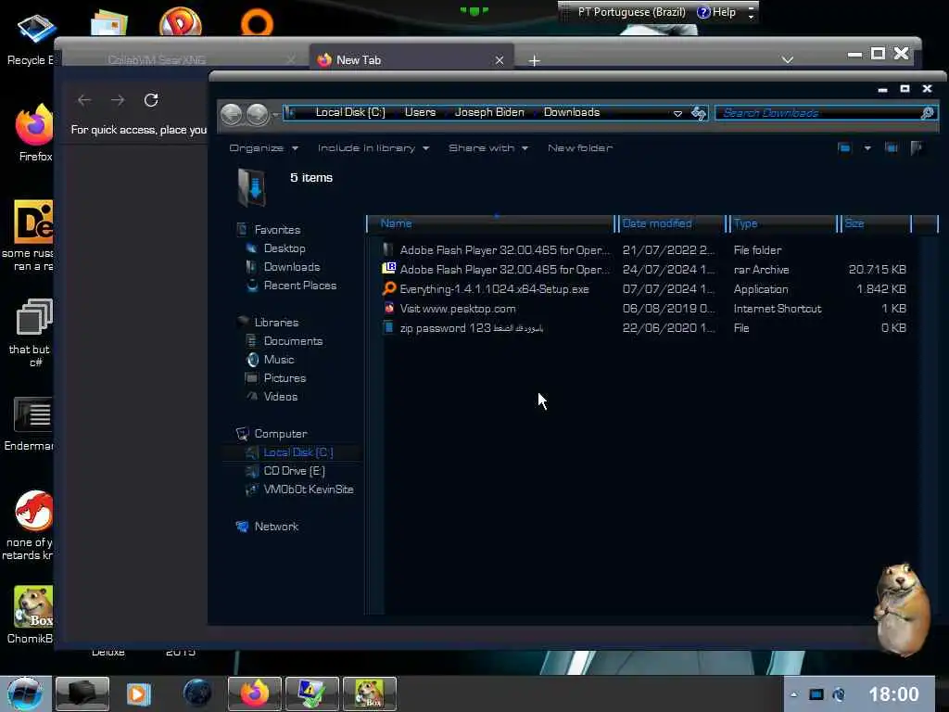949x712 pixels.
Task: Select the Adobe Flash Player file folder
Action: tap(388, 249)
